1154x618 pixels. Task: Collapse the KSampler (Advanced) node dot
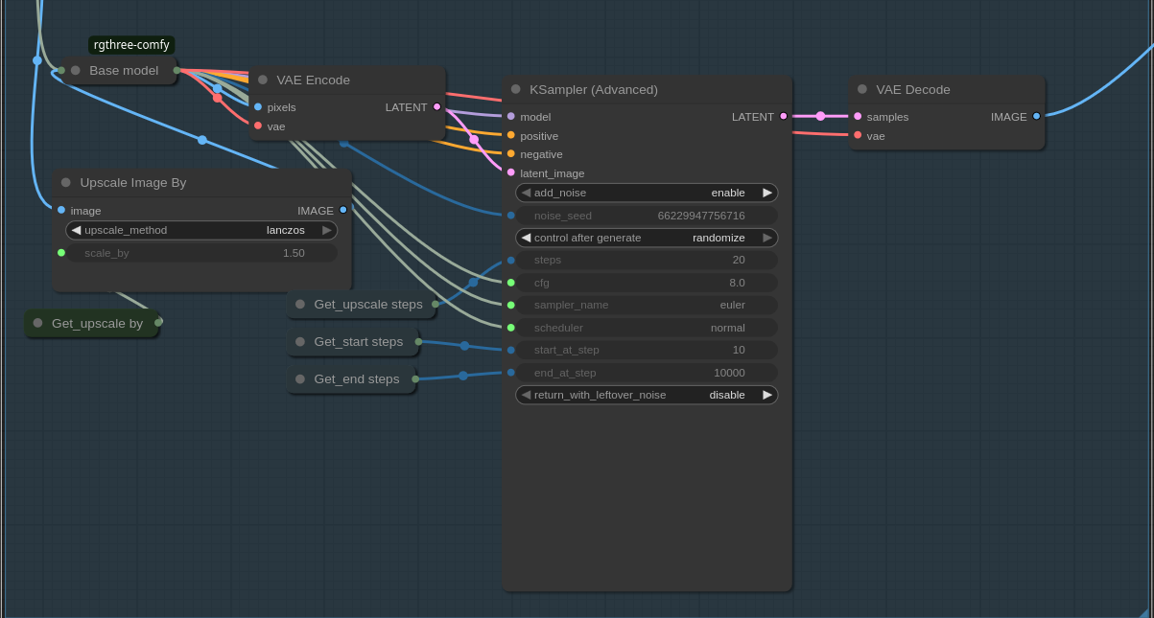pos(515,89)
